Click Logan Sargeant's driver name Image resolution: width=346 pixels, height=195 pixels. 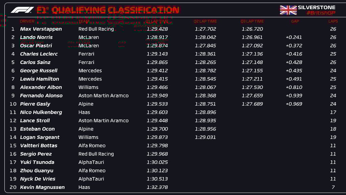coord(40,137)
